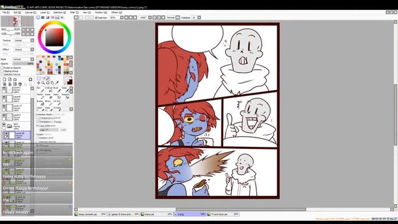Hide the Set1 layer folder
Viewport: 398px width, 224px height.
point(4,124)
